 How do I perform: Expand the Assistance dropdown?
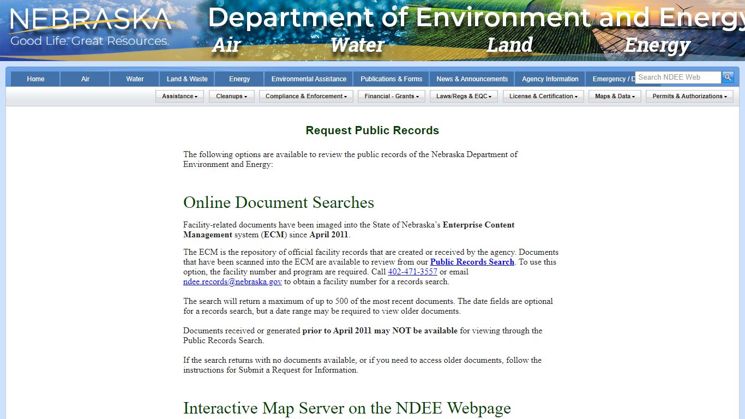click(179, 96)
